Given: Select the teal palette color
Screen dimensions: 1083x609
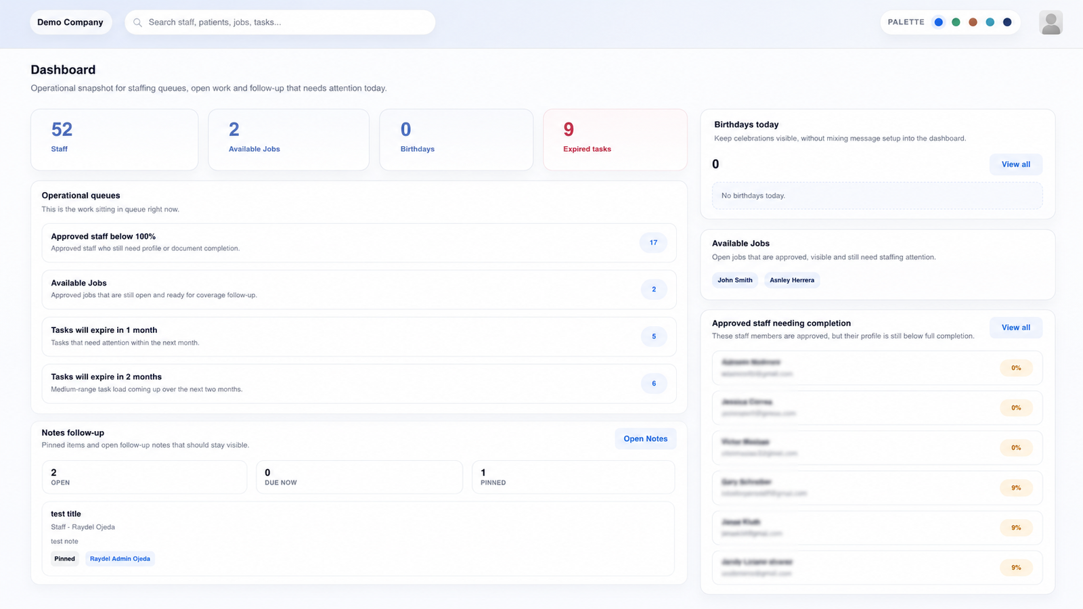Looking at the screenshot, I should coord(990,22).
